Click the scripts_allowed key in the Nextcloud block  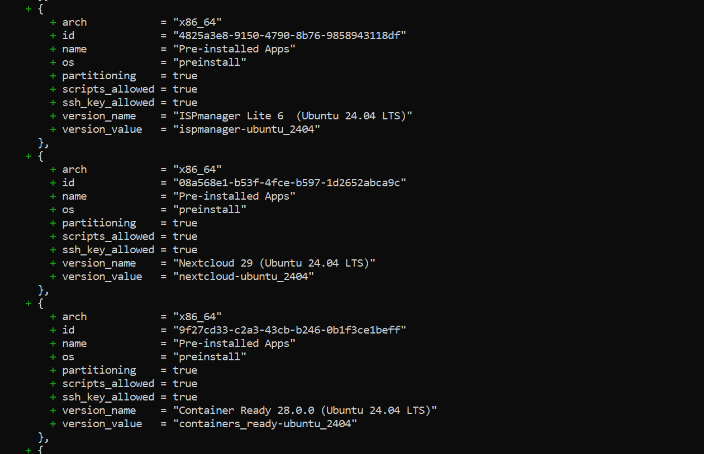(108, 236)
